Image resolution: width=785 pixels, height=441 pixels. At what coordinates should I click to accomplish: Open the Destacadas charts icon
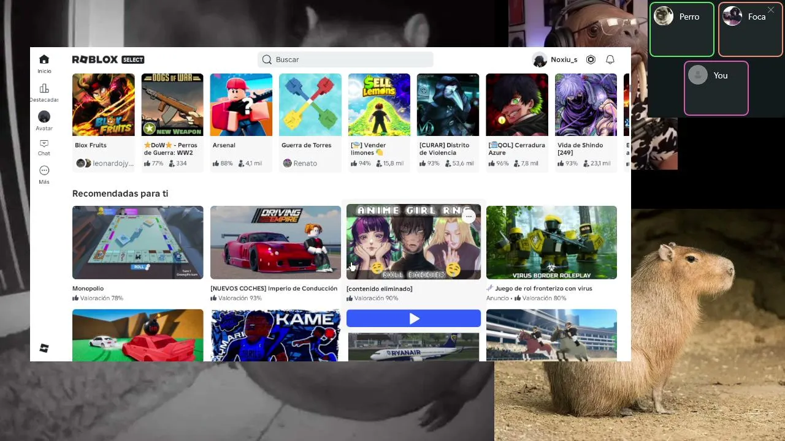click(x=44, y=89)
